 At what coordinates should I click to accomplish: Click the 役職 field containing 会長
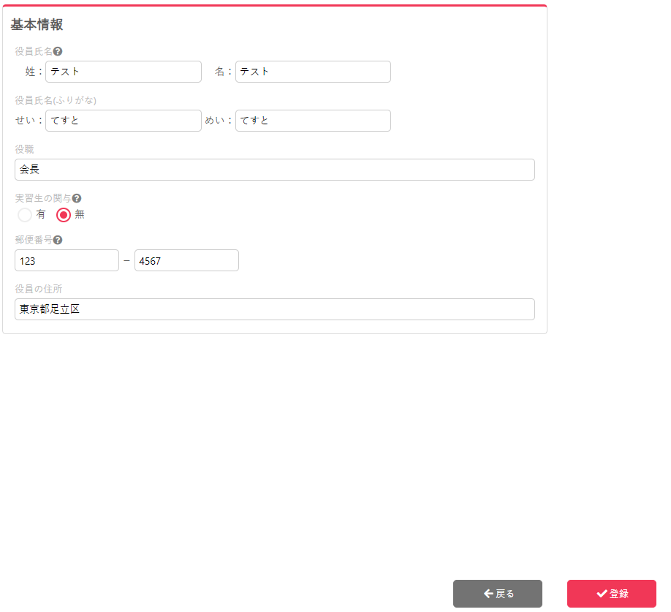point(274,170)
